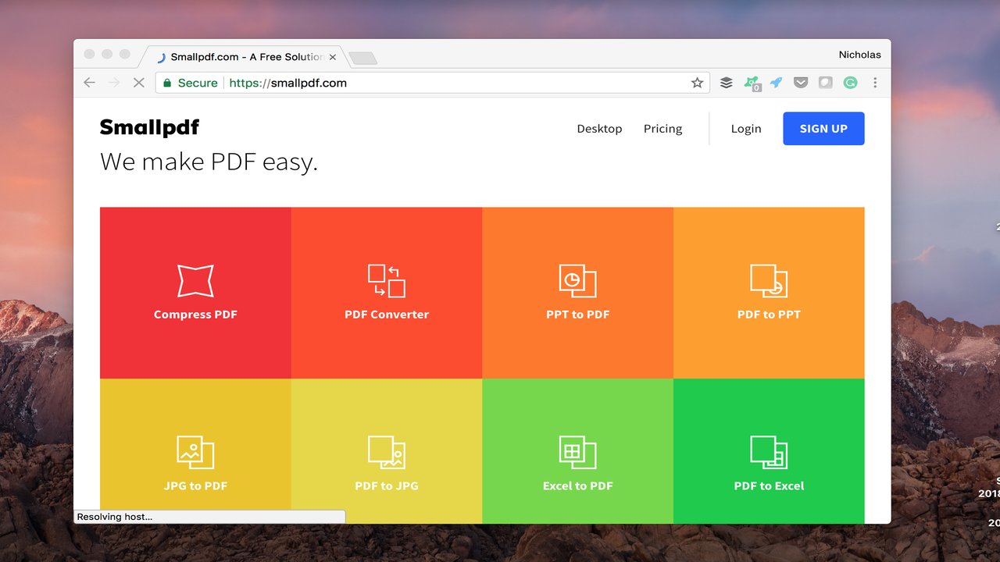
Task: Open the Chrome three-dot menu
Action: [x=875, y=83]
